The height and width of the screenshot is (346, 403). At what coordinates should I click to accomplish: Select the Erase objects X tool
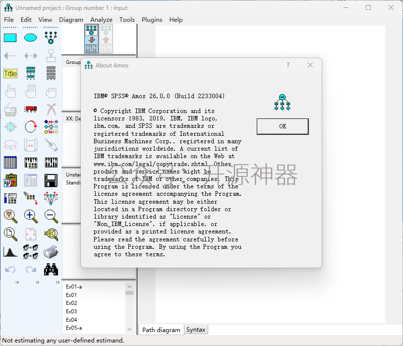click(51, 109)
